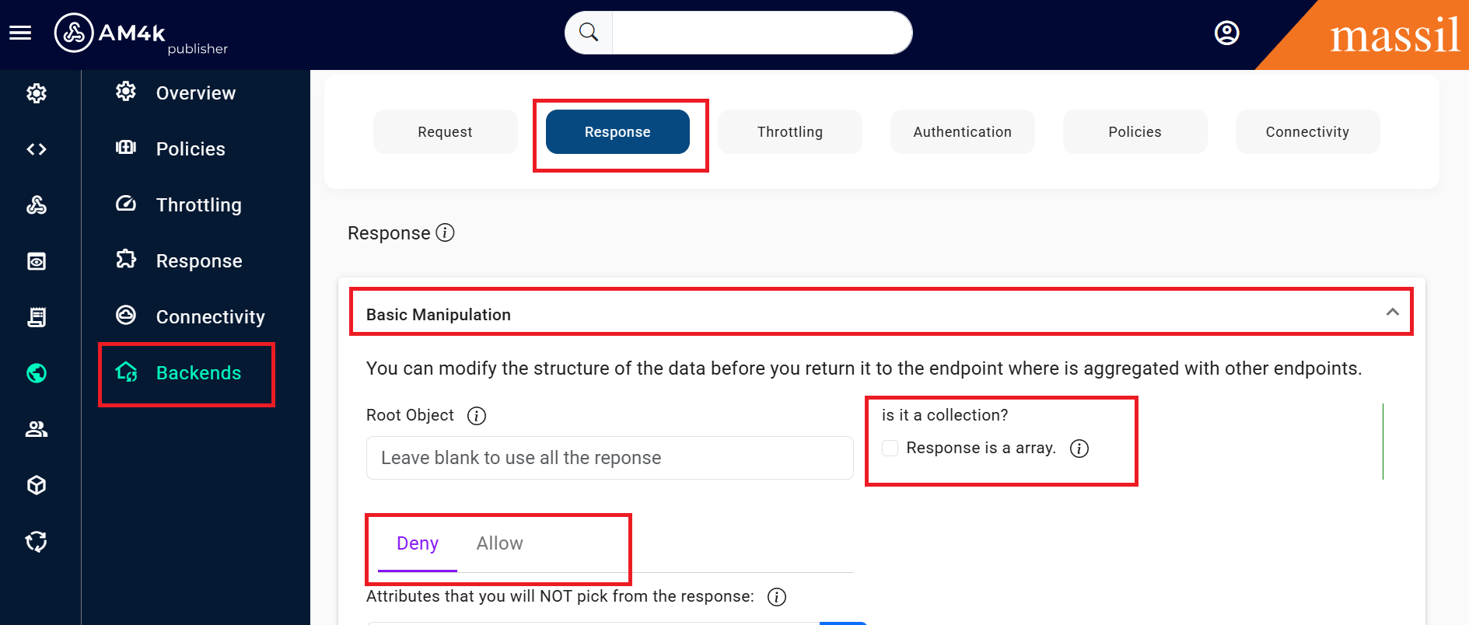
Task: Click the Response section info icon
Action: tap(445, 232)
